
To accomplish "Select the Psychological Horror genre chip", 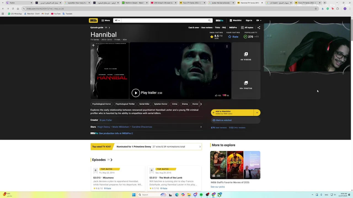I will 101,104.
